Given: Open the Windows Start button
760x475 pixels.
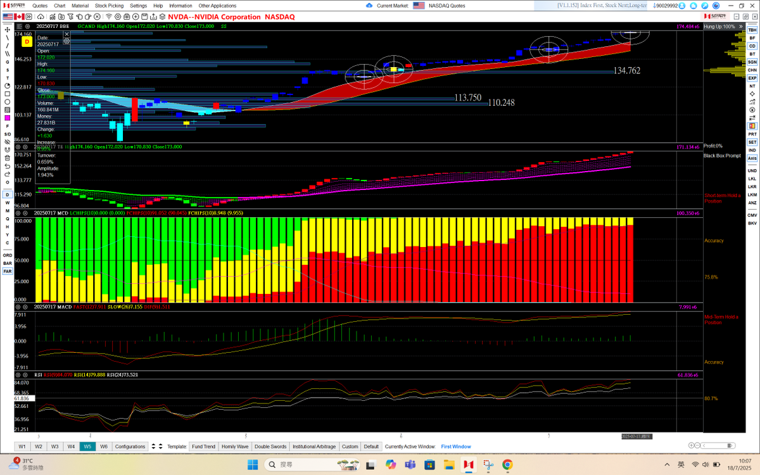Looking at the screenshot, I should click(252, 464).
